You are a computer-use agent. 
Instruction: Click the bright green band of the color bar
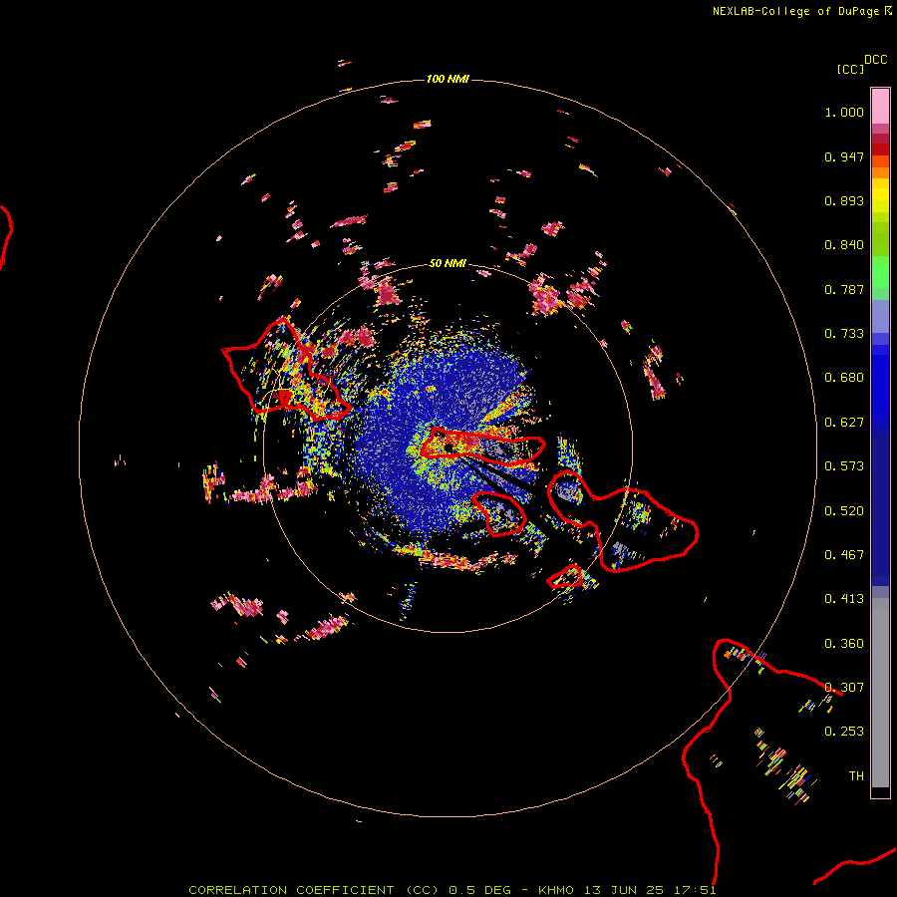pyautogui.click(x=880, y=272)
